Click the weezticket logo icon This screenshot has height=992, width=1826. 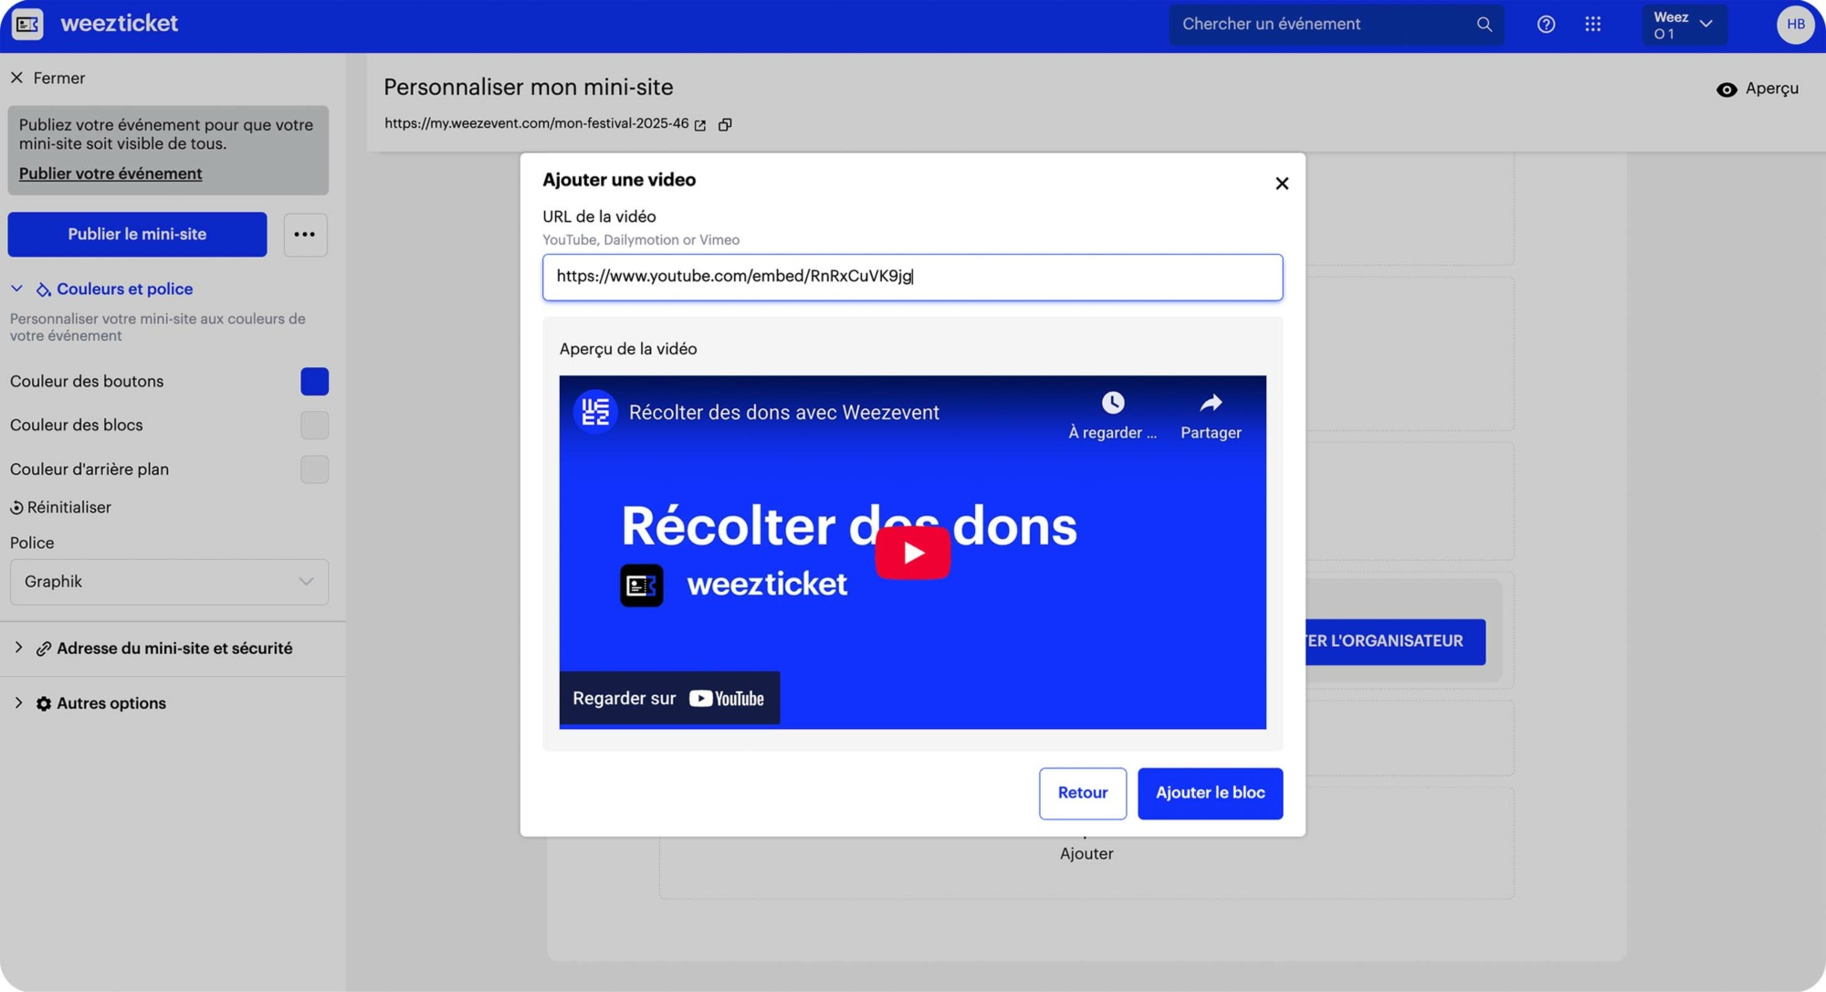pos(27,24)
